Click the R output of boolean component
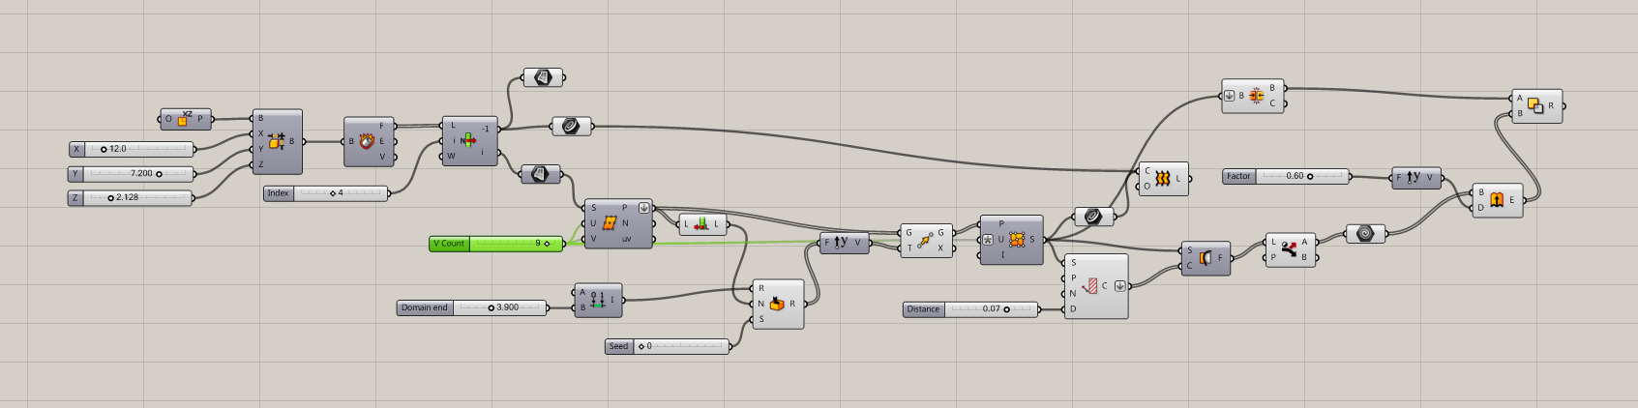Image resolution: width=1638 pixels, height=408 pixels. [1551, 105]
